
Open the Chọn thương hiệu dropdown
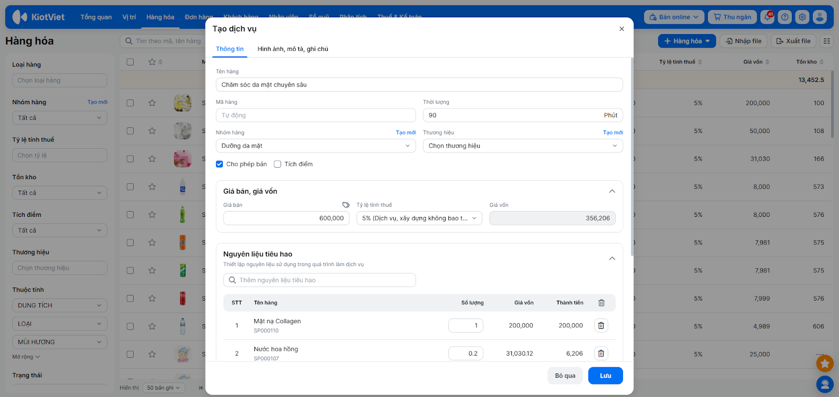[523, 146]
